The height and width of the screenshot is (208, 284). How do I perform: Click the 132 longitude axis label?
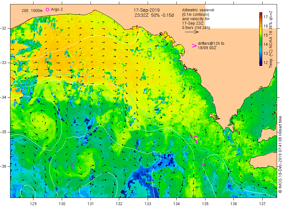point(119,204)
